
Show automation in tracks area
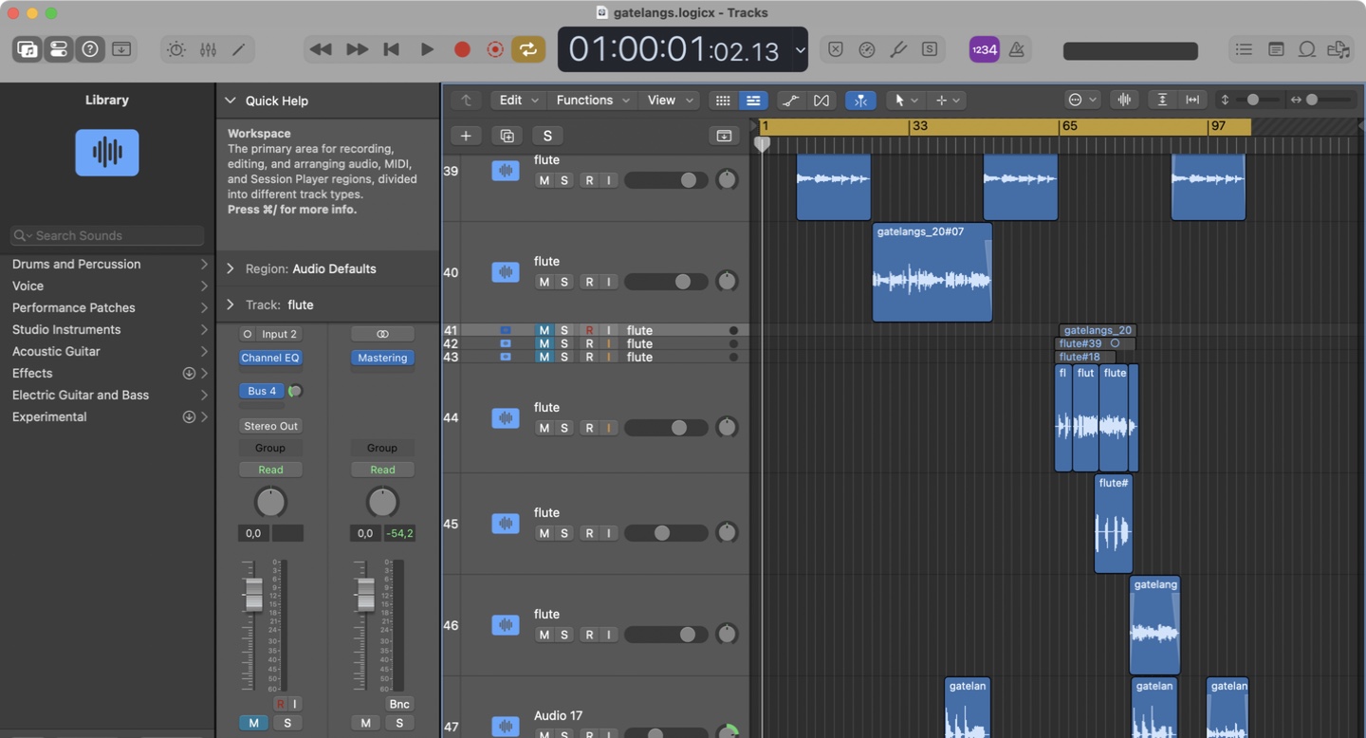790,101
